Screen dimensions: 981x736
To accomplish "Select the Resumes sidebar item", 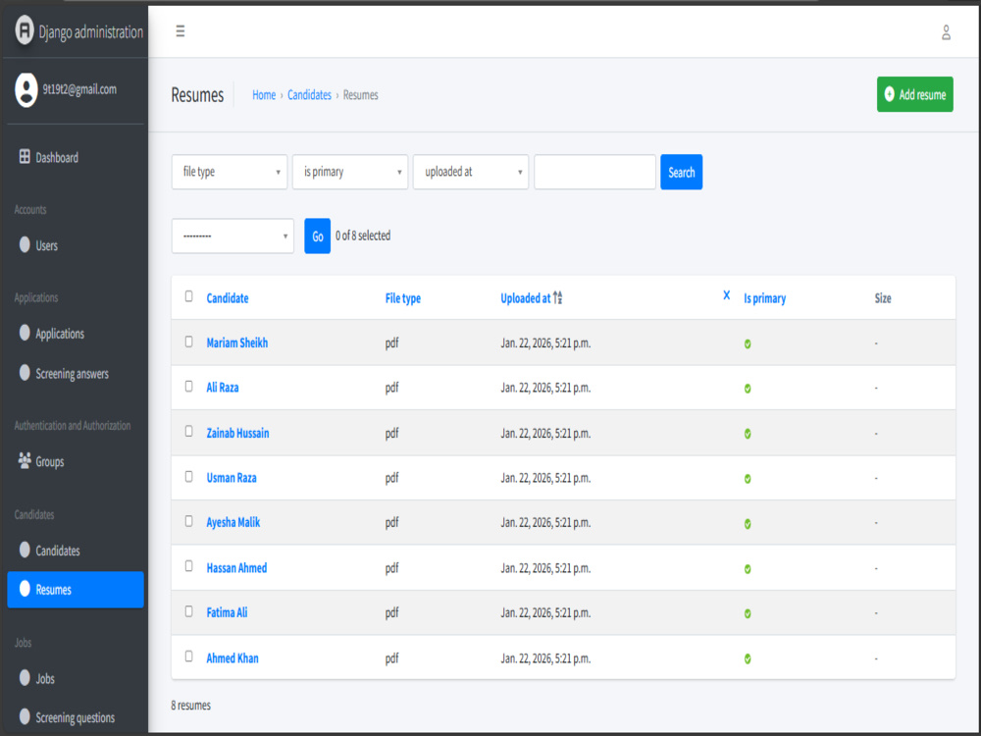I will (x=76, y=590).
